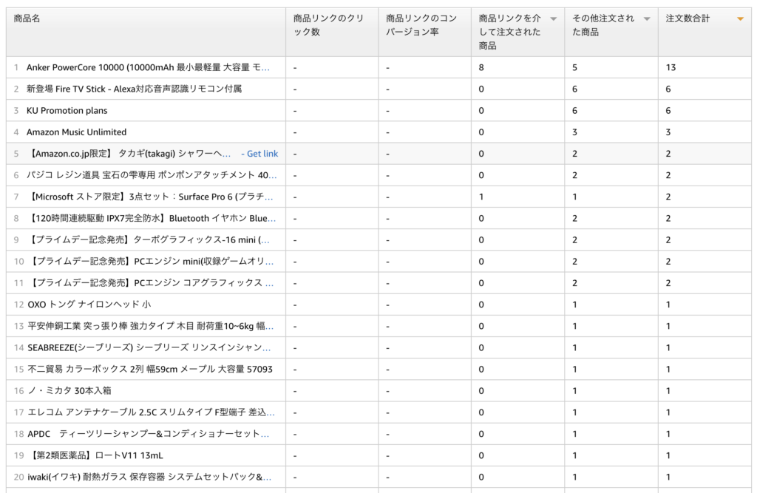Click other-ordered value 5 in Anker row

[574, 67]
